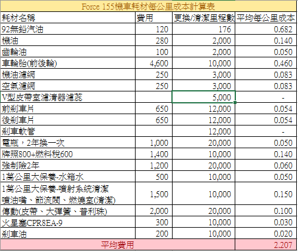Viewport: 298px width, 251px height.
Task: Select the V型皮帶室濾清器濾蕊 cell
Action: click(x=68, y=97)
